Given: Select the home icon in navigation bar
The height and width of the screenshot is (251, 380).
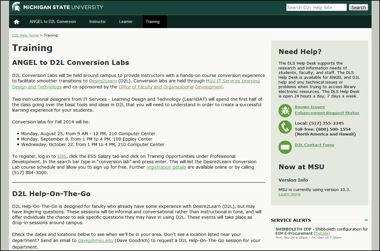Looking at the screenshot, I should tap(16, 21).
